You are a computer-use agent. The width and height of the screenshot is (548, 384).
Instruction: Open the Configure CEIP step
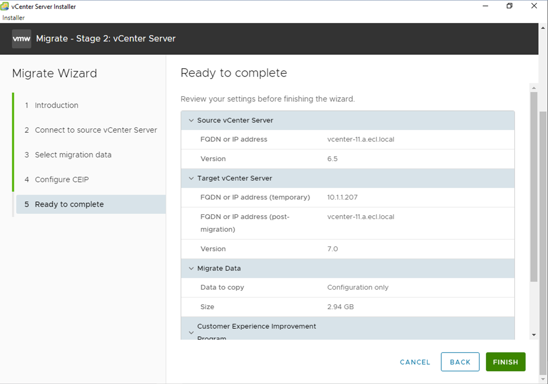pyautogui.click(x=56, y=180)
